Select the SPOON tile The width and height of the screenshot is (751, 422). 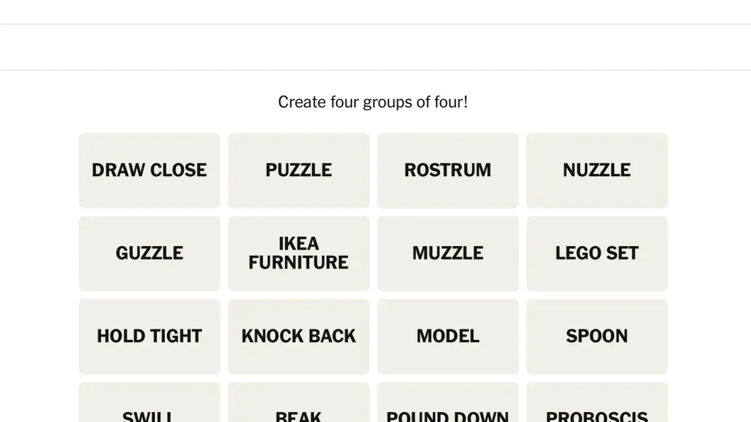point(597,336)
